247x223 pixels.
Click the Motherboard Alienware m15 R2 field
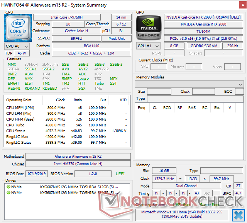pos(78,156)
